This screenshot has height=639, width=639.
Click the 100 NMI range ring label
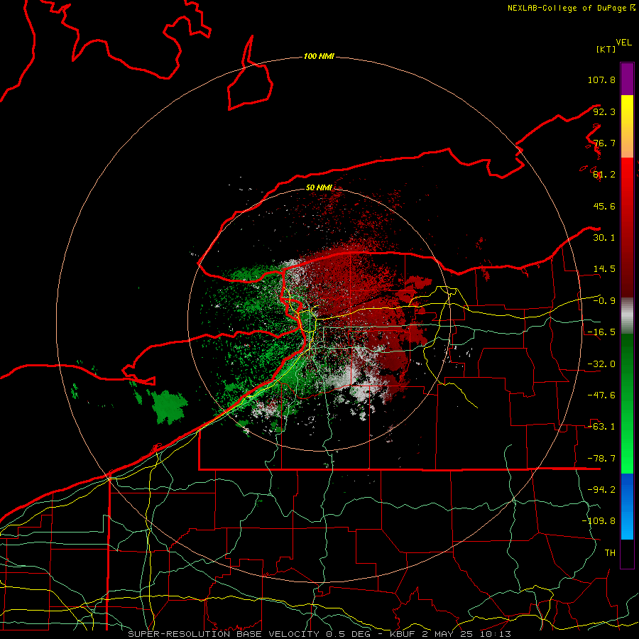(319, 56)
